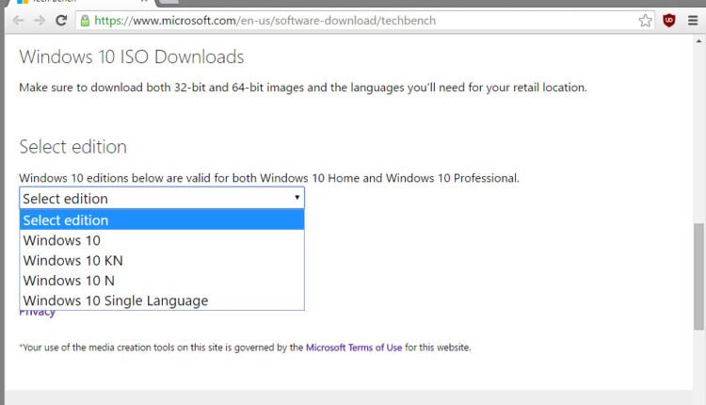Go back with browser back arrow

(18, 21)
